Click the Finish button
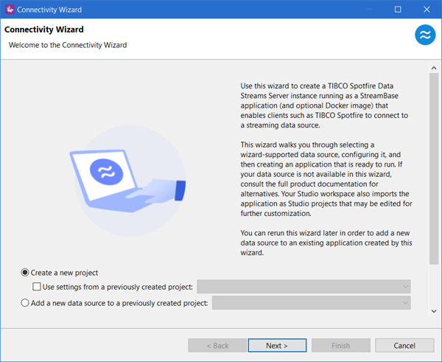 click(341, 345)
